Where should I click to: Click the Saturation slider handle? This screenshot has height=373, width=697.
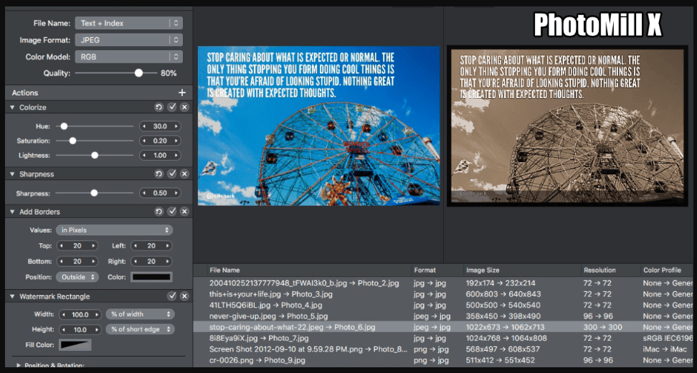[72, 141]
